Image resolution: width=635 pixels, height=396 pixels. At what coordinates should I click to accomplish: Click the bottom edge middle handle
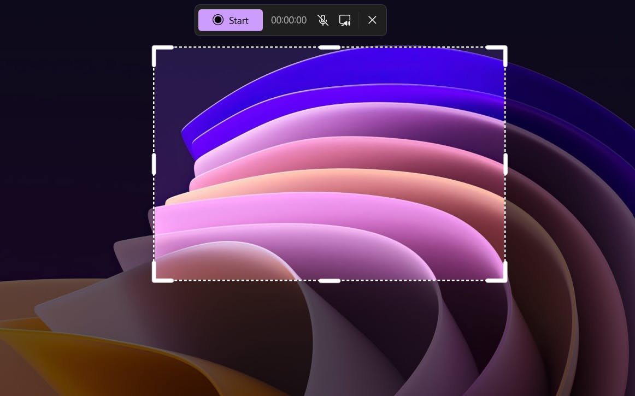pyautogui.click(x=329, y=281)
